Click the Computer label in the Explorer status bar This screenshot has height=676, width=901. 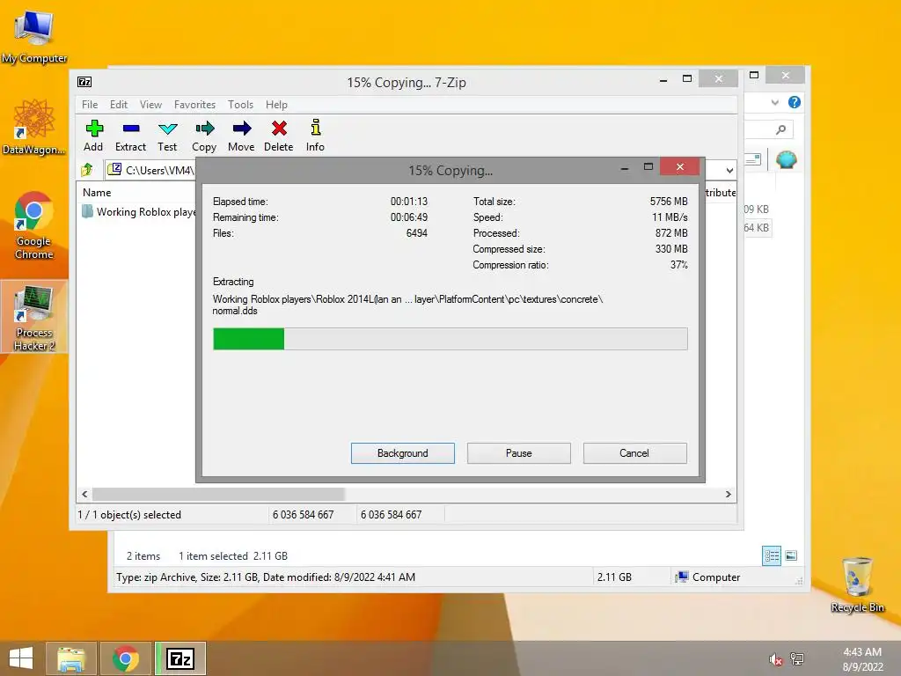pyautogui.click(x=716, y=577)
